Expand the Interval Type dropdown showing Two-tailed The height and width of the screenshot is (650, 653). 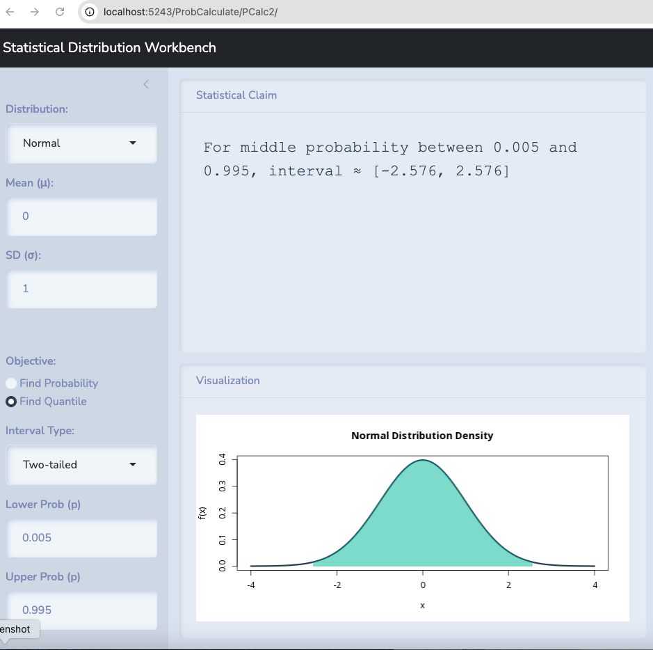pos(81,465)
